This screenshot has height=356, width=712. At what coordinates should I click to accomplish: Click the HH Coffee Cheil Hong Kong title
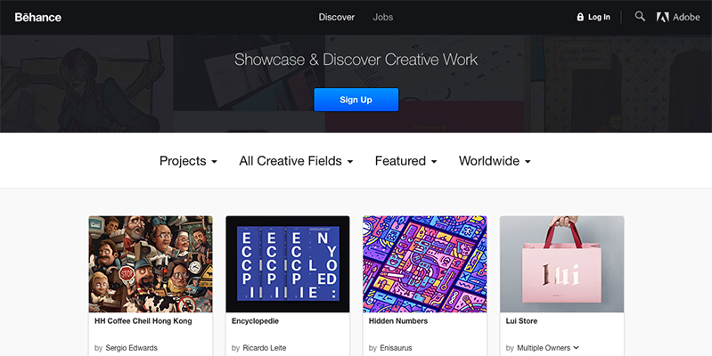[143, 321]
